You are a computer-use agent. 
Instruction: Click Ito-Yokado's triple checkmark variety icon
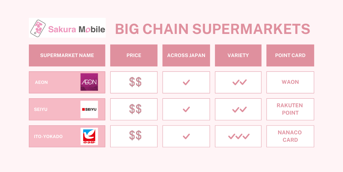click(x=239, y=137)
